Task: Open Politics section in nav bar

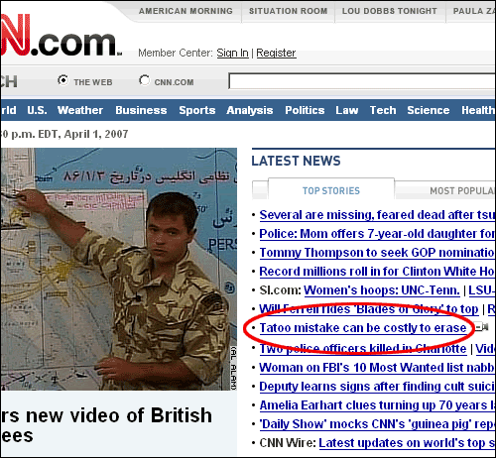Action: (x=305, y=110)
